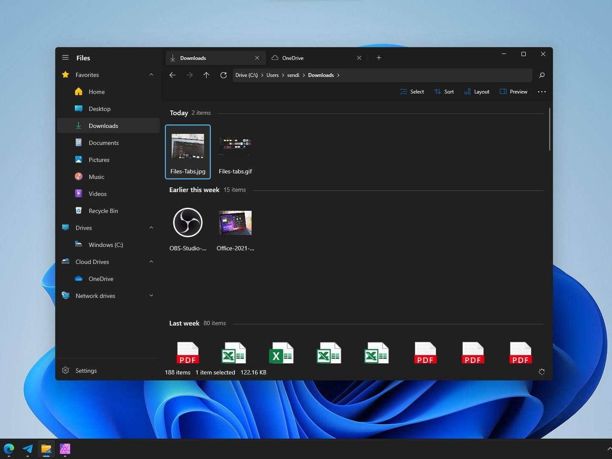
Task: Open Recycle Bin in the sidebar
Action: coord(108,211)
